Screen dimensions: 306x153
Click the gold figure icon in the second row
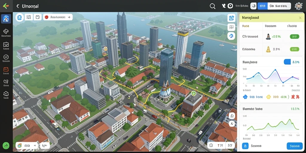tap(268, 49)
